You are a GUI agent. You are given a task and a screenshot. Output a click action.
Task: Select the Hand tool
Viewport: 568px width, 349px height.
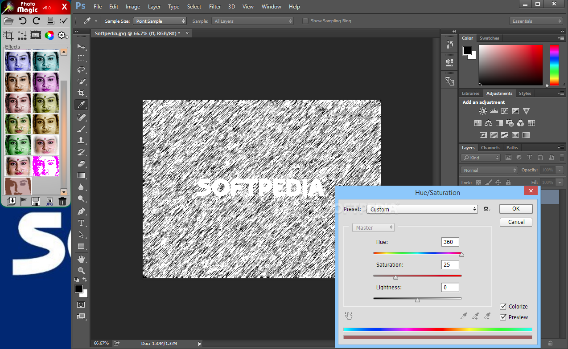81,259
